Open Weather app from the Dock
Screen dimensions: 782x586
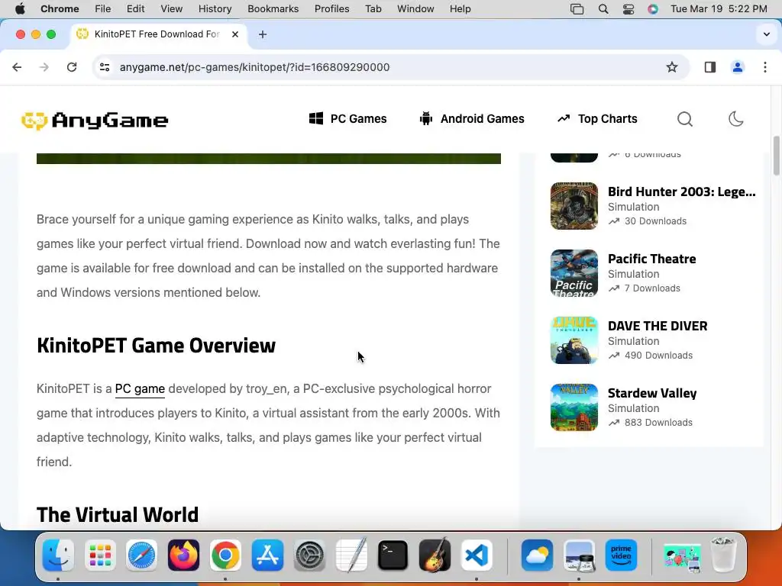click(x=537, y=555)
